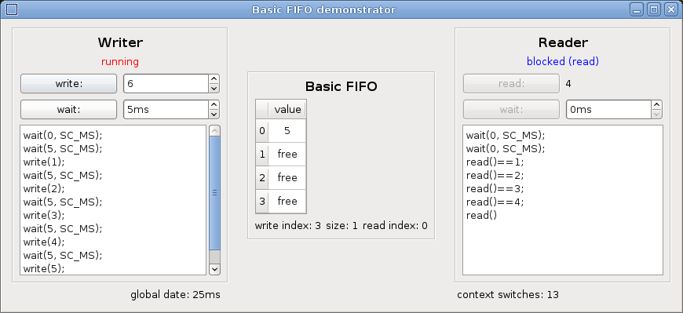Increase the write value spinner

point(214,78)
